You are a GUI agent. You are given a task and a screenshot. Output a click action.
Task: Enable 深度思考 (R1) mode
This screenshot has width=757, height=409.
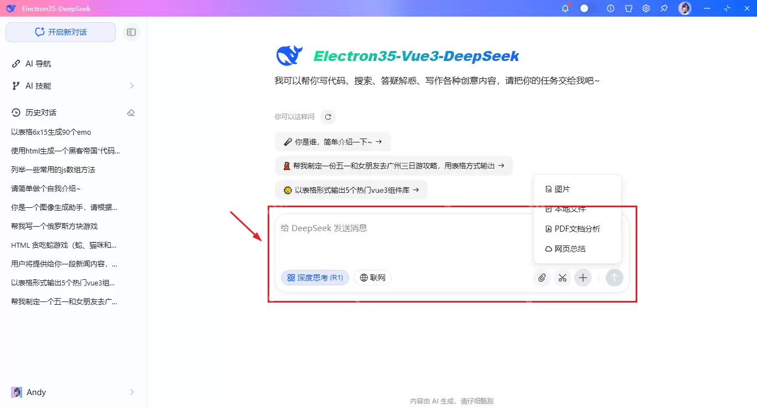coord(315,277)
